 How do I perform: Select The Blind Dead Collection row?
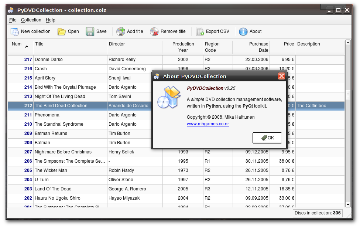click(x=176, y=106)
